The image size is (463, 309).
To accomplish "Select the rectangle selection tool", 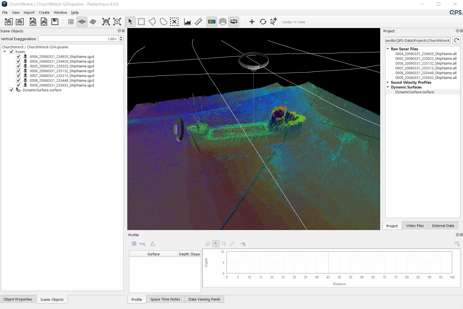I will tap(141, 22).
